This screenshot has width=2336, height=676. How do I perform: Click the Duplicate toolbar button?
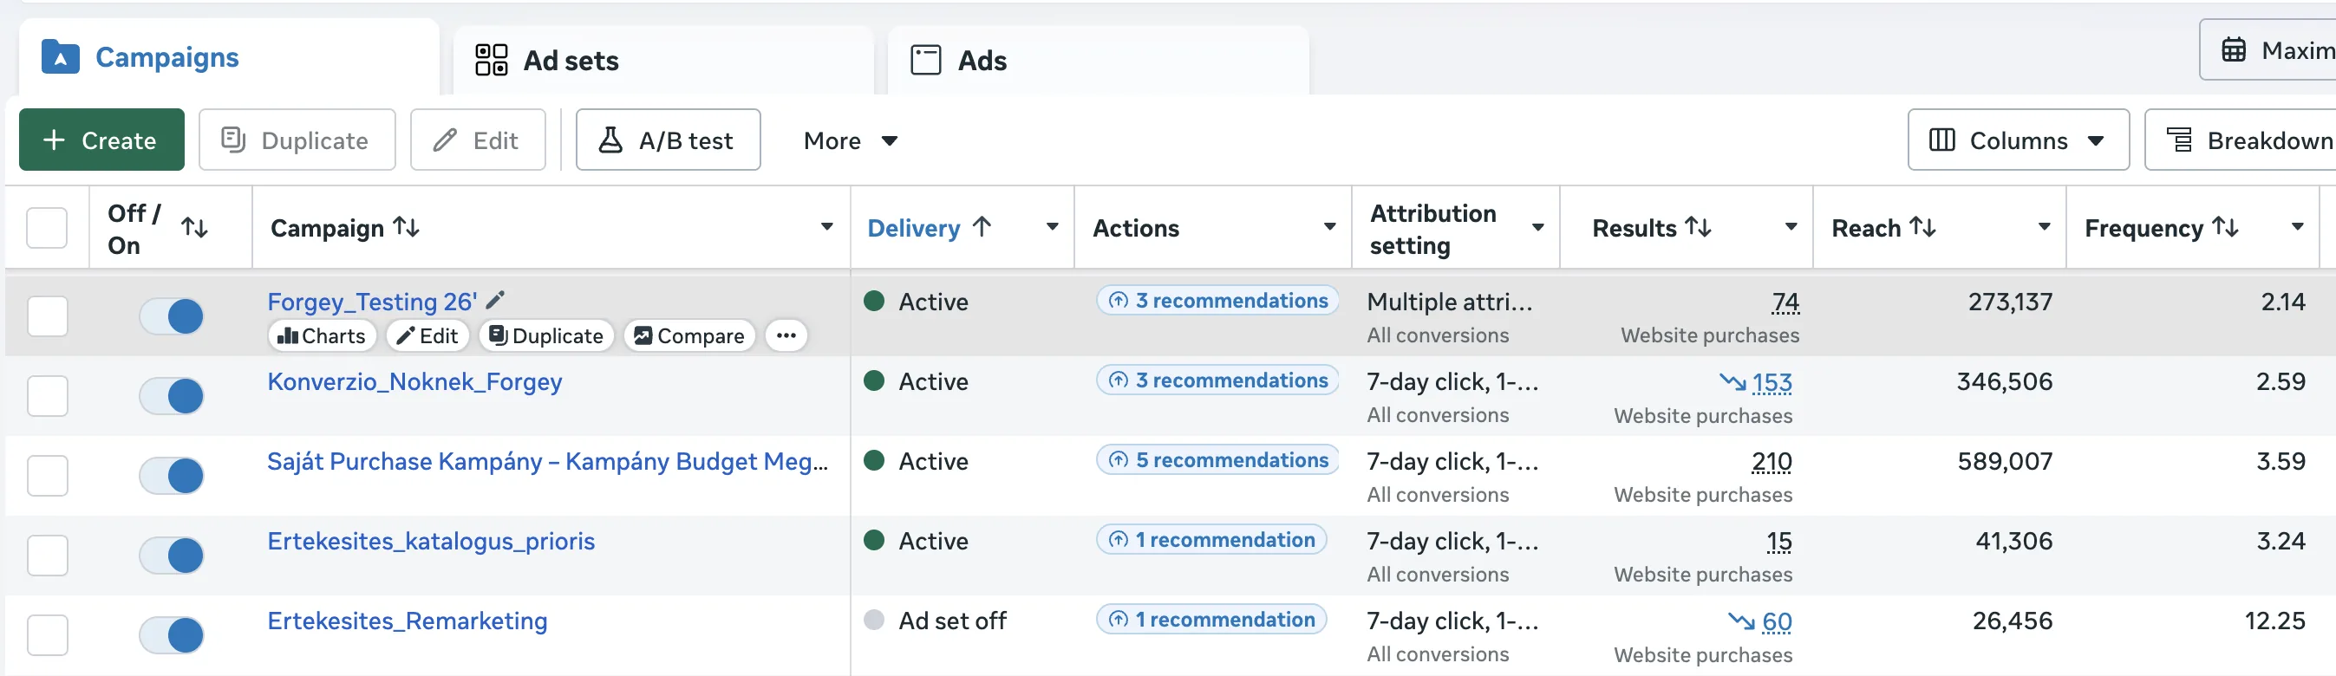tap(297, 140)
